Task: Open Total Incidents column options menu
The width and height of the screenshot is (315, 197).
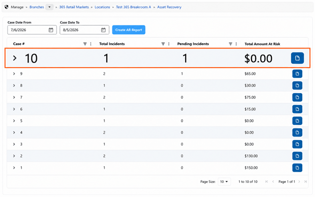Action: point(169,44)
